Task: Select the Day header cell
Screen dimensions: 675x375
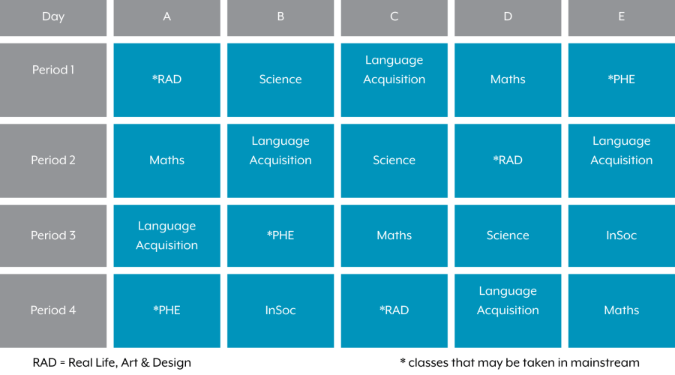Action: tap(53, 18)
